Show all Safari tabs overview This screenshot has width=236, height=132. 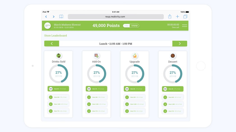click(185, 17)
